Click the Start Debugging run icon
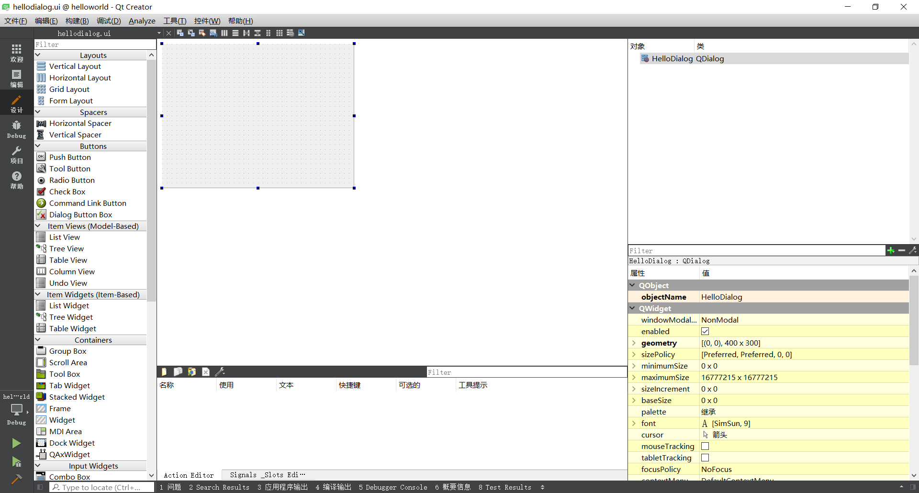The height and width of the screenshot is (493, 919). 16,461
